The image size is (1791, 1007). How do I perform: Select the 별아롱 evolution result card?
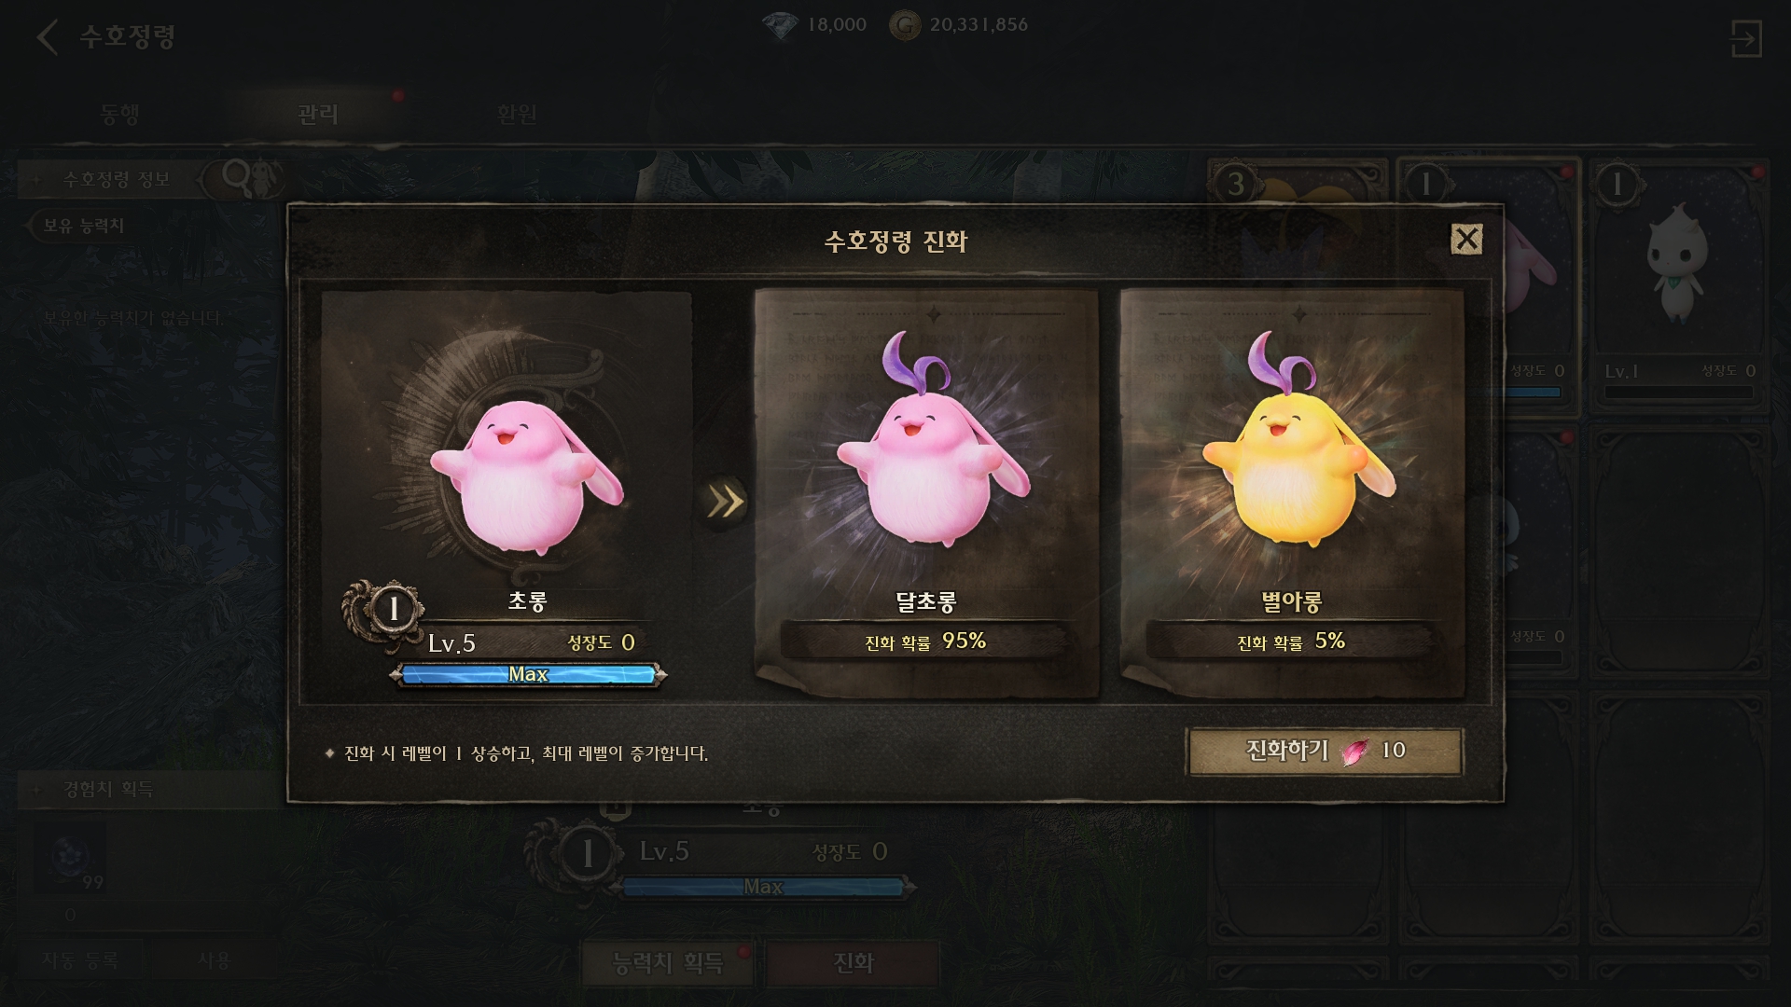[1292, 493]
